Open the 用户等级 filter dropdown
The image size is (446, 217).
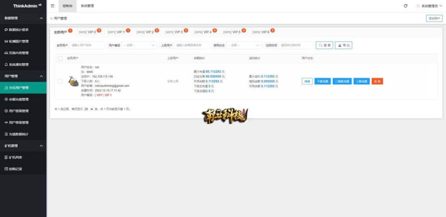140,45
